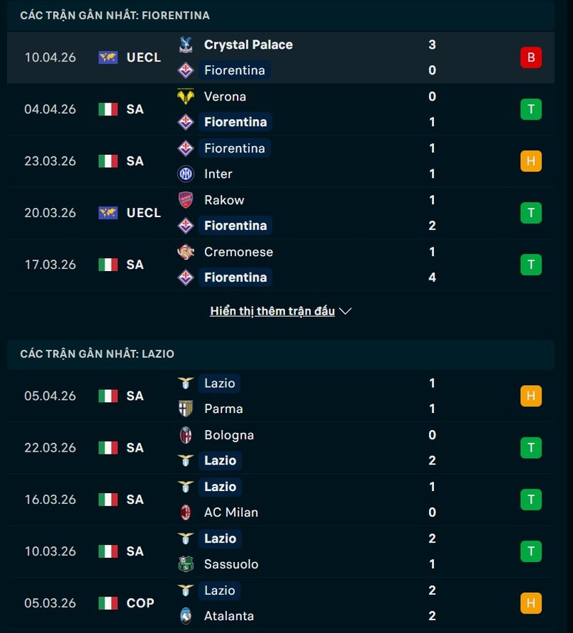Click the Serie A flag icon next to 04.04.26
Screen dimensions: 573x633
click(x=107, y=109)
